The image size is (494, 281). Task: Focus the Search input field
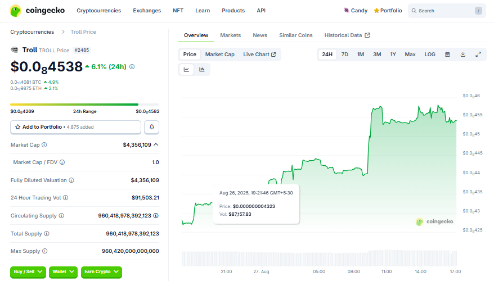pyautogui.click(x=447, y=11)
